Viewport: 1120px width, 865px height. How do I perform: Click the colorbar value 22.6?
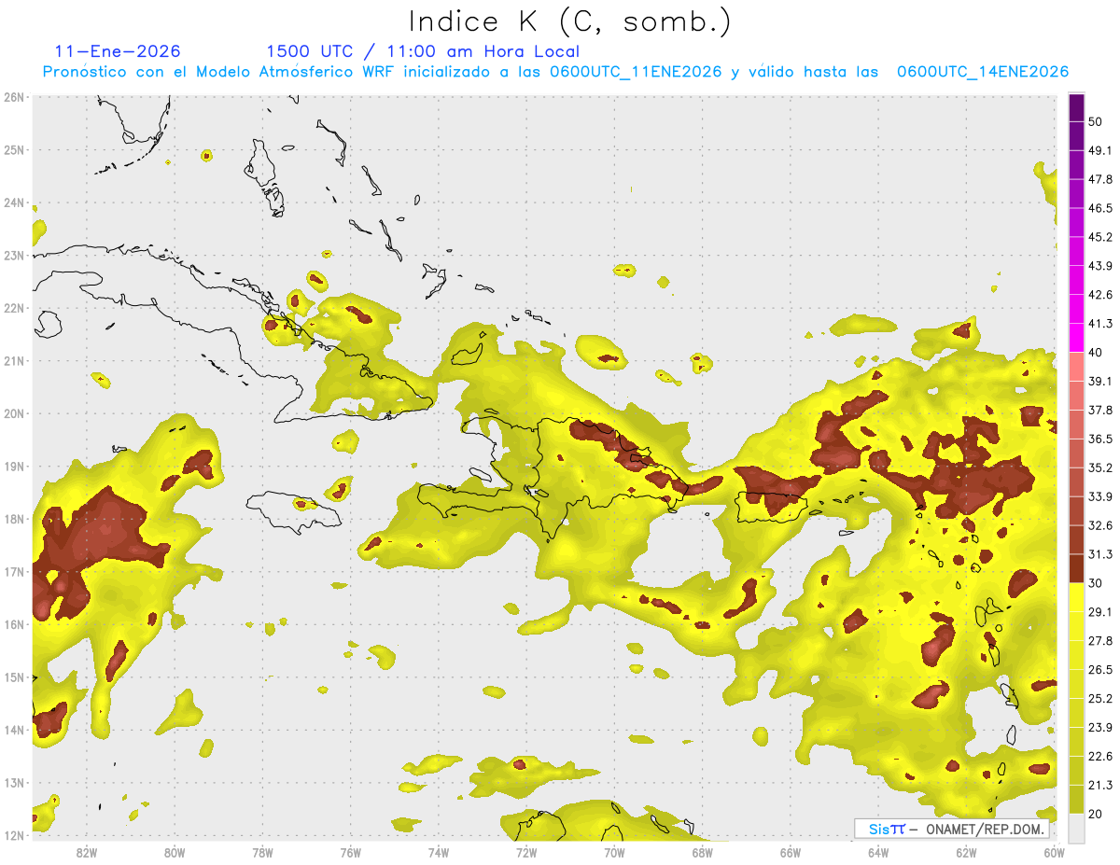(1099, 757)
